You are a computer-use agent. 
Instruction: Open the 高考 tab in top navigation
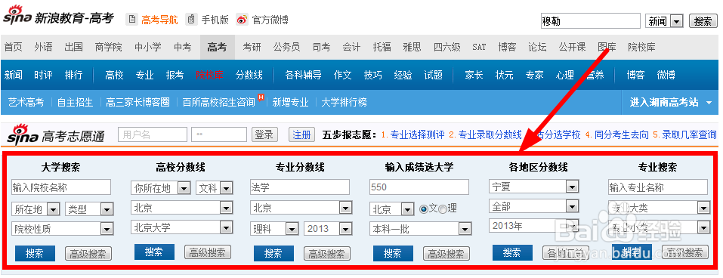217,47
